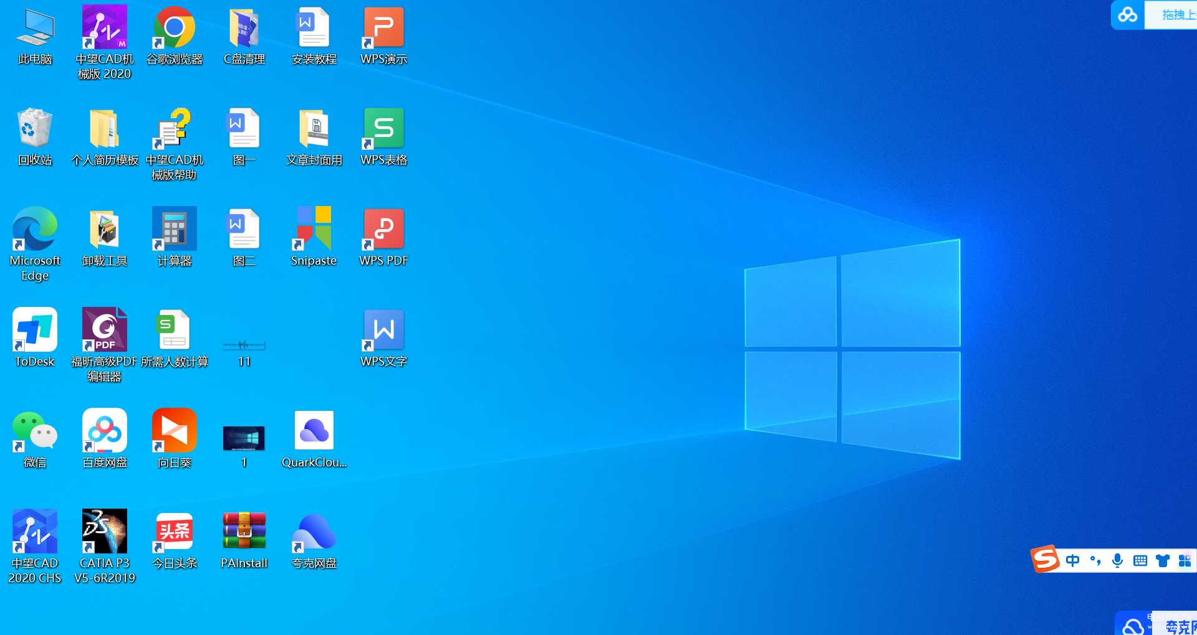The width and height of the screenshot is (1197, 635).
Task: Open the Foxit PDF editor shortcut
Action: point(105,344)
